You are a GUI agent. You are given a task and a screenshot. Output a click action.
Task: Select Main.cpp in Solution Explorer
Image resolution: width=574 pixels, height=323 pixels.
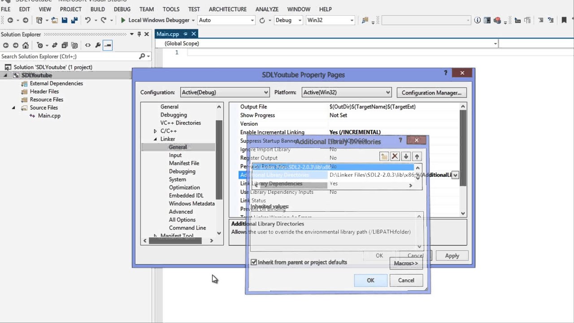(x=49, y=116)
